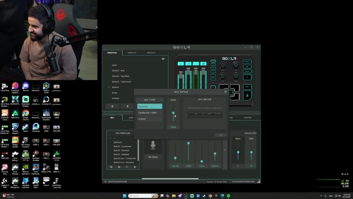
Task: Confirm with OK in Mic Setup
Action: click(x=220, y=135)
